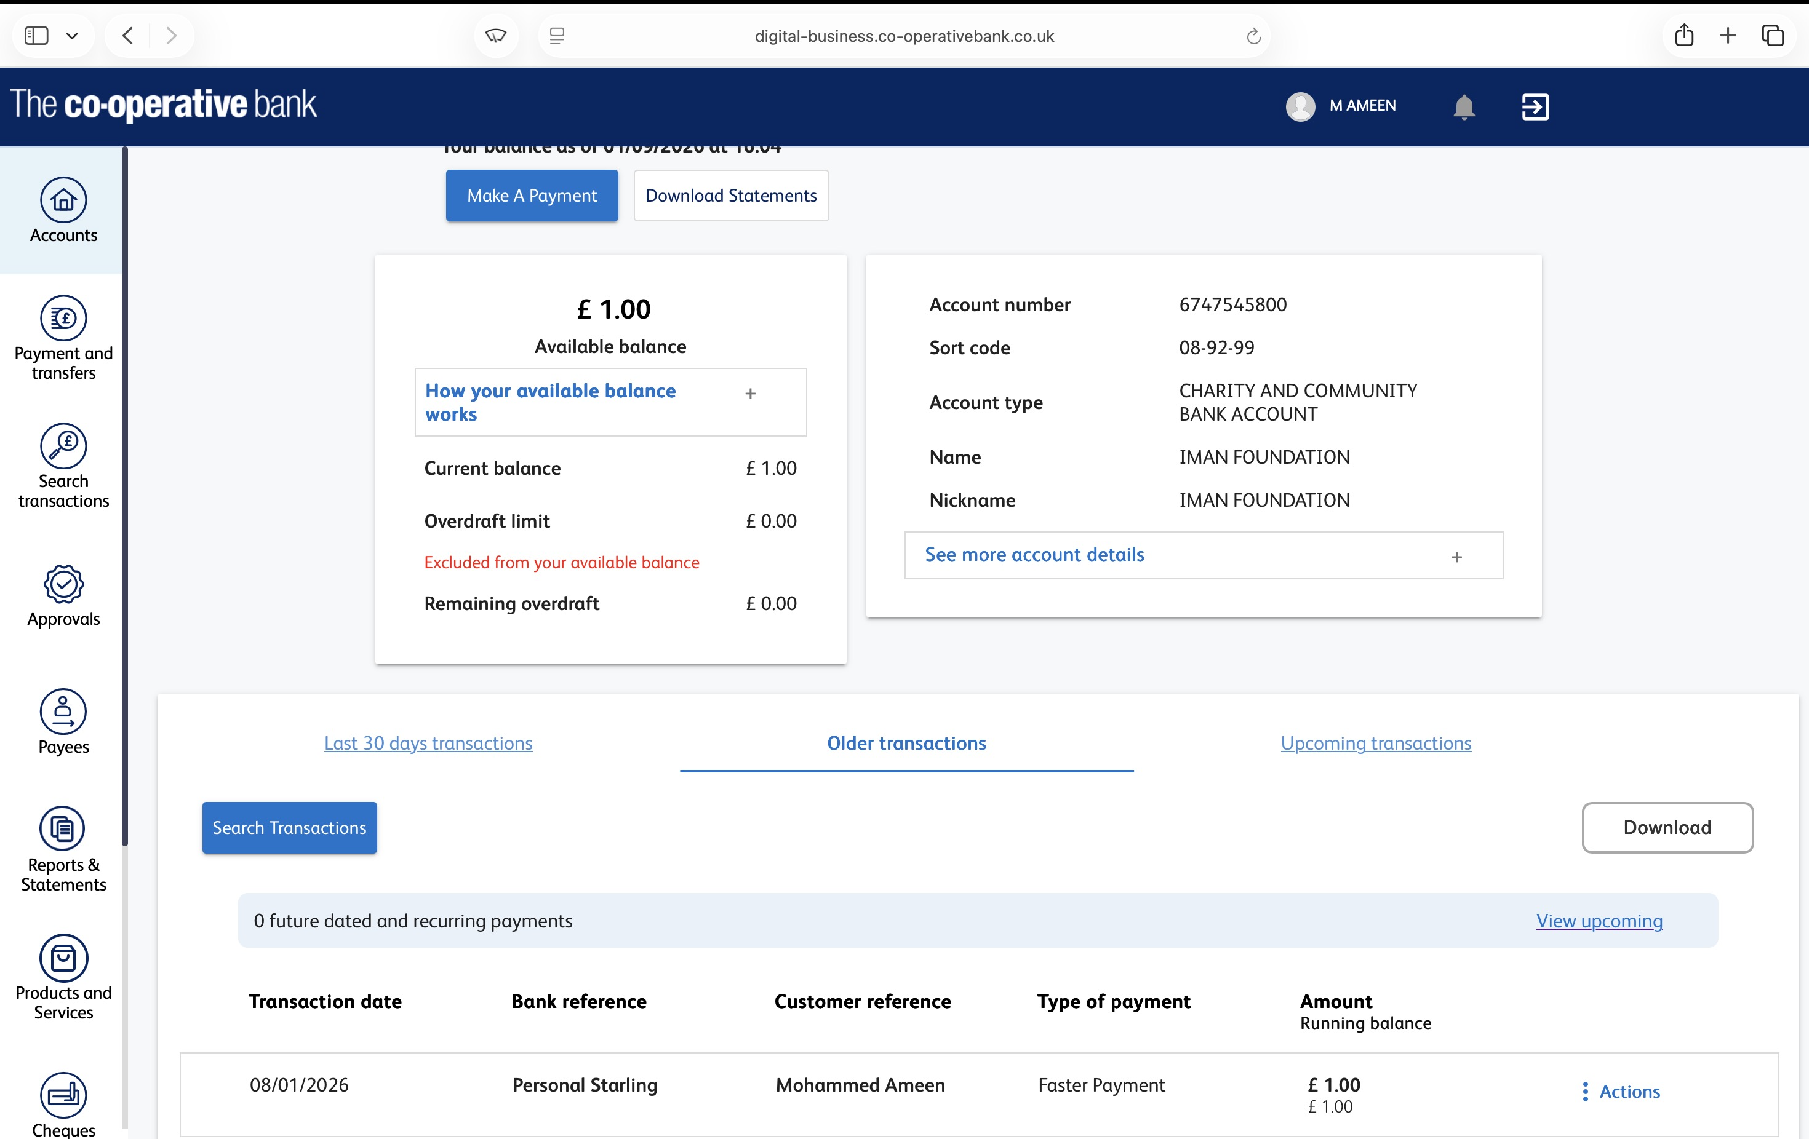Click the sidebar vertical scrollbar
This screenshot has height=1139, width=1809.
tap(125, 496)
